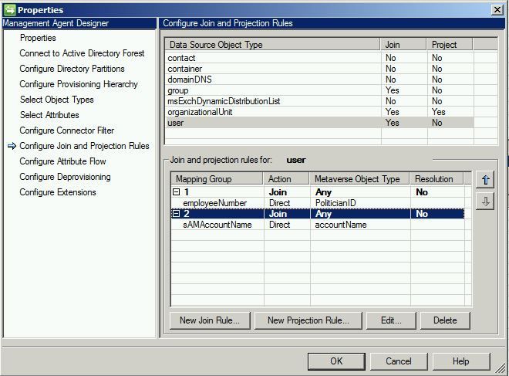This screenshot has height=376, width=509.
Task: Switch to Select Object Types page
Action: click(57, 100)
